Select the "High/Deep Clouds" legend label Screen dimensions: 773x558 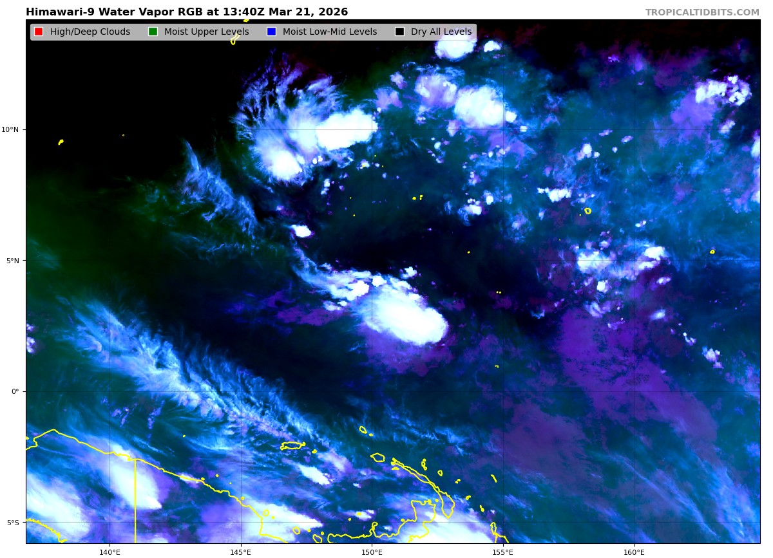coord(90,32)
